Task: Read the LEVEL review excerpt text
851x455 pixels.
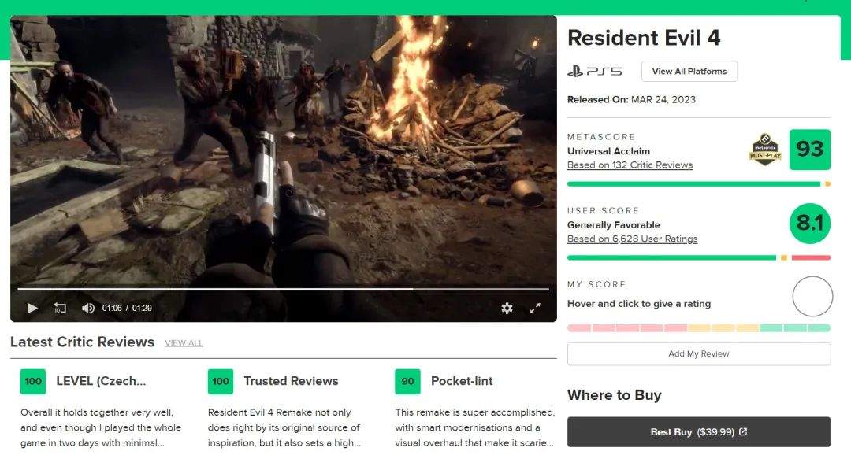Action: (101, 427)
